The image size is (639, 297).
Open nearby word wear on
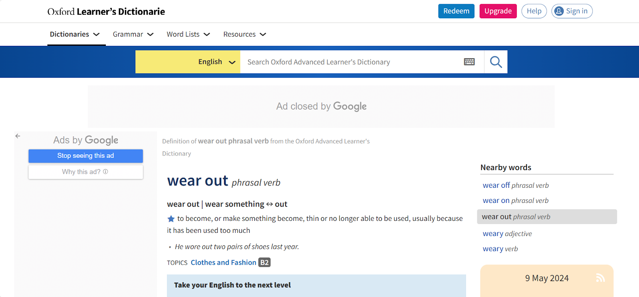[x=516, y=201]
